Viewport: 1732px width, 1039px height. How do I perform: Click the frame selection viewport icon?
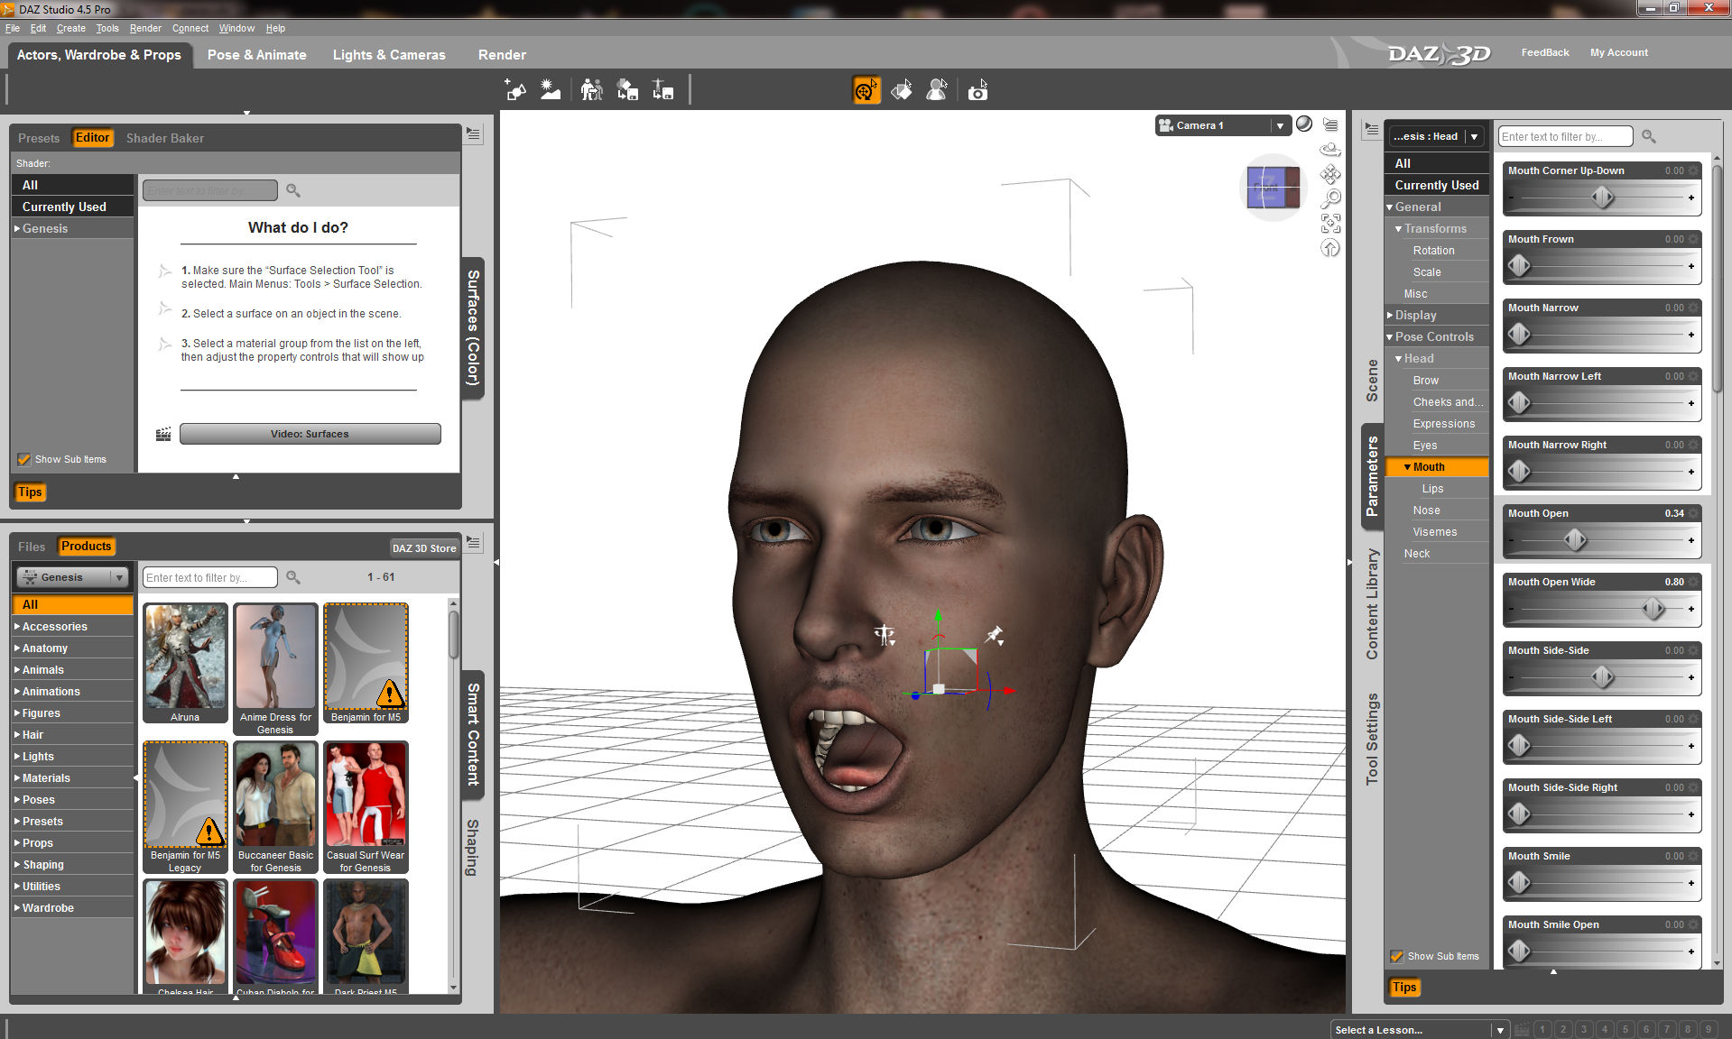coord(1330,223)
